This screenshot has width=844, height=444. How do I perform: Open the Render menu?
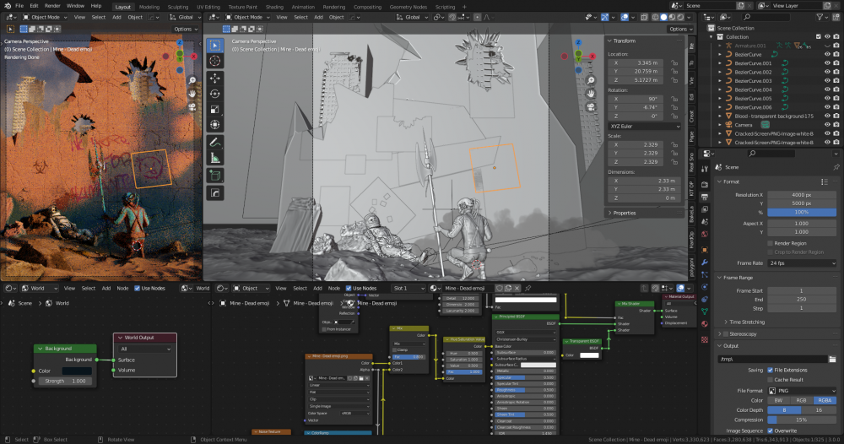[x=52, y=6]
